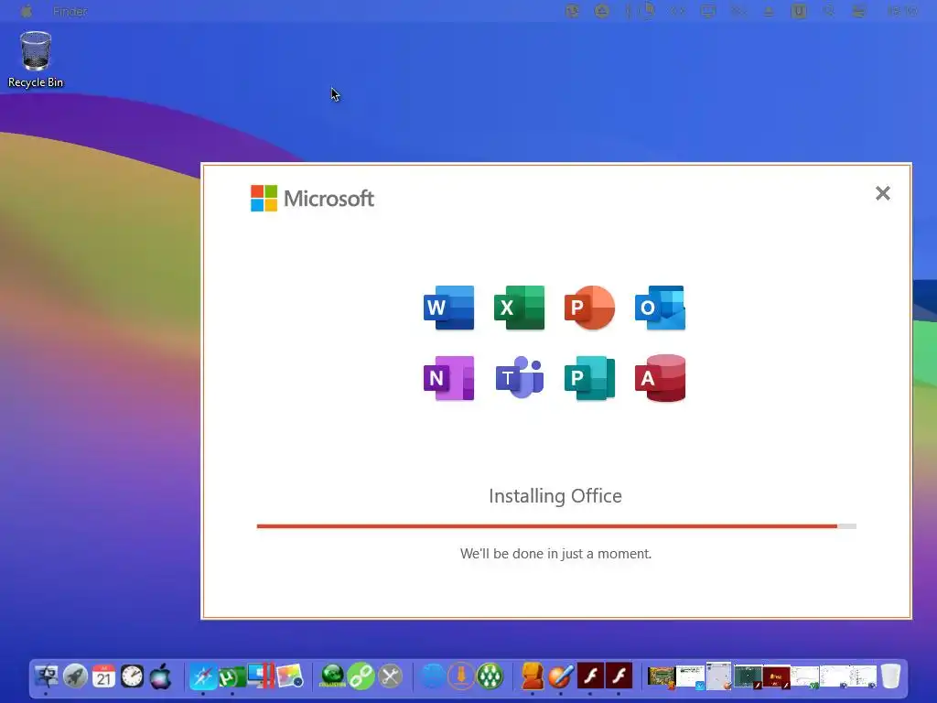Open the Recycle Bin desktop icon
Screen dimensions: 937x703
coord(36,59)
